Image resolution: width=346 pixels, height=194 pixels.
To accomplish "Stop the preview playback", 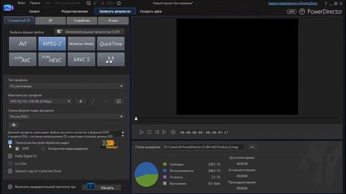I will click(x=149, y=132).
